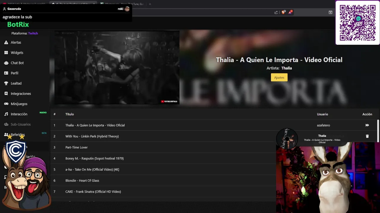Select row Blondie - Heart Of Glass

[x=163, y=180]
